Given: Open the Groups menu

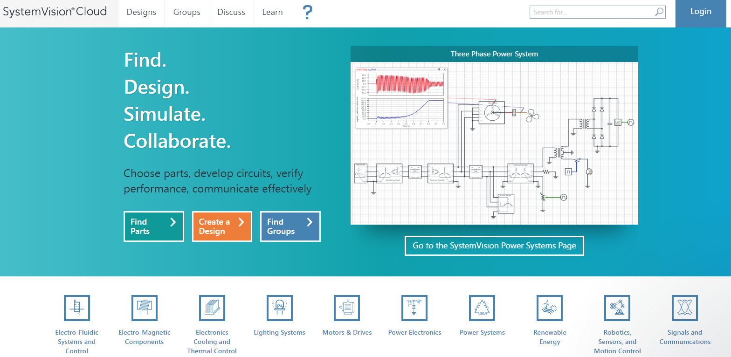Looking at the screenshot, I should pos(187,13).
